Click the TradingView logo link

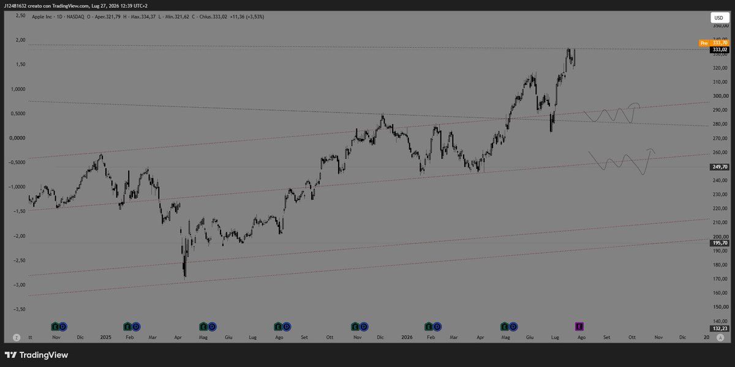click(x=36, y=355)
